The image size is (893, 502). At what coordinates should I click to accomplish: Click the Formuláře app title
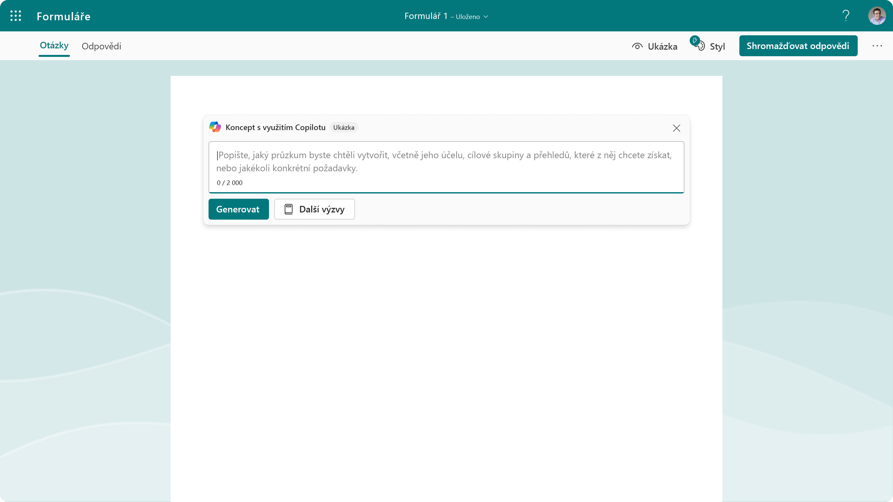[x=63, y=16]
